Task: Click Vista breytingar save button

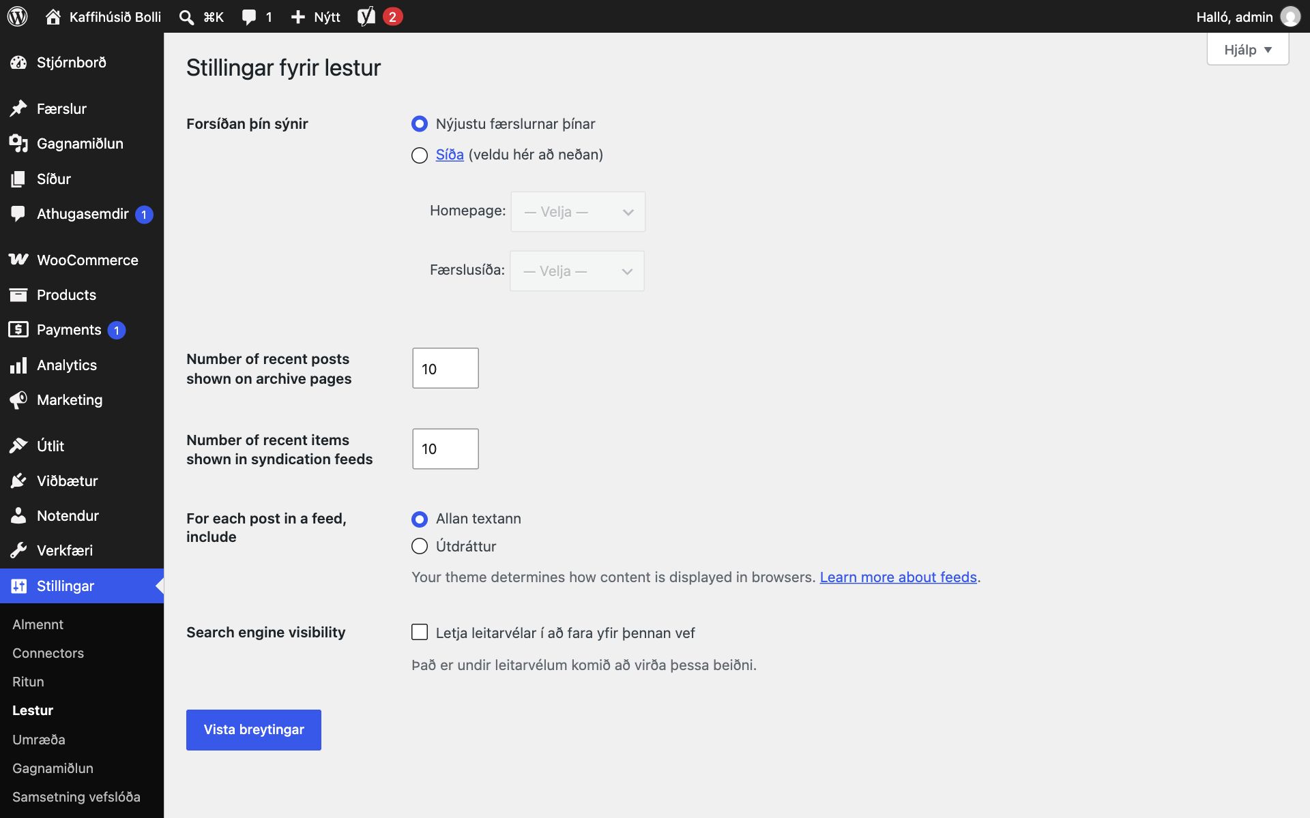Action: [x=254, y=730]
